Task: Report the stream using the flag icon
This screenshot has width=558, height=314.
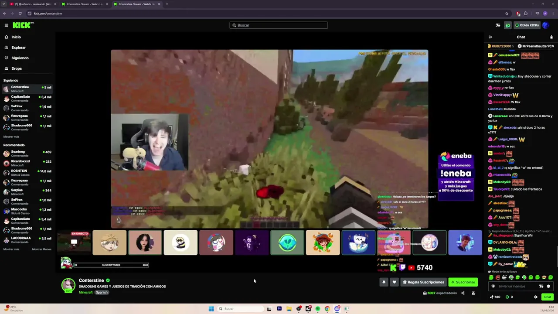Action: click(x=473, y=293)
